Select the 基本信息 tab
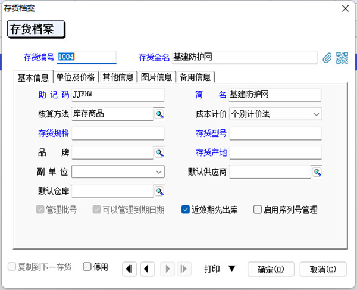The image size is (357, 290). (33, 77)
